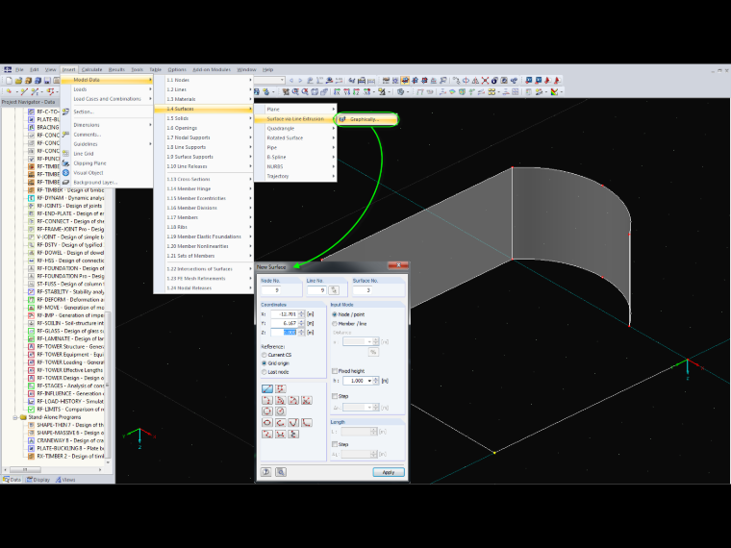Click the Background Layer icon in menu

click(x=65, y=183)
